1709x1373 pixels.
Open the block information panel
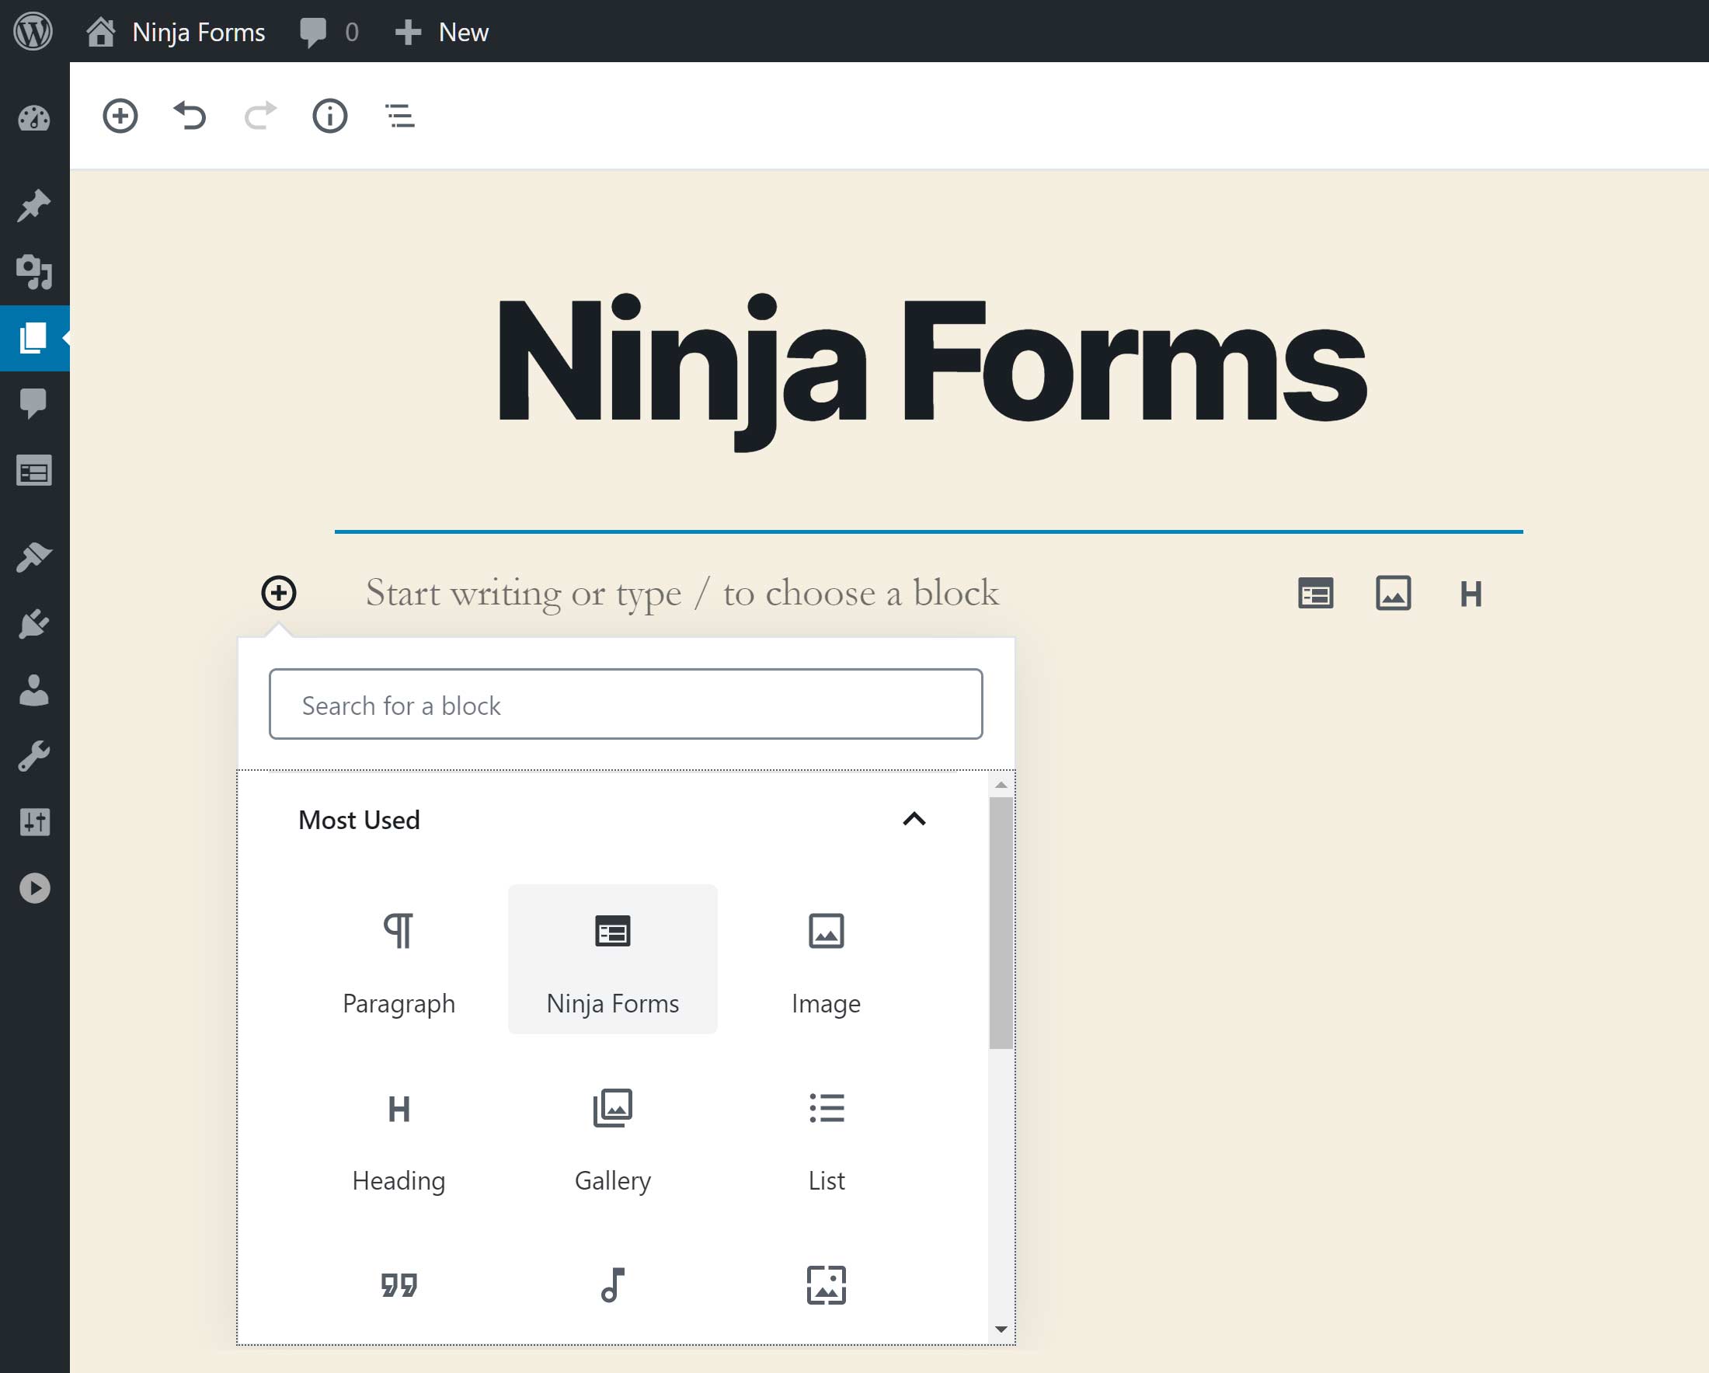pos(331,117)
